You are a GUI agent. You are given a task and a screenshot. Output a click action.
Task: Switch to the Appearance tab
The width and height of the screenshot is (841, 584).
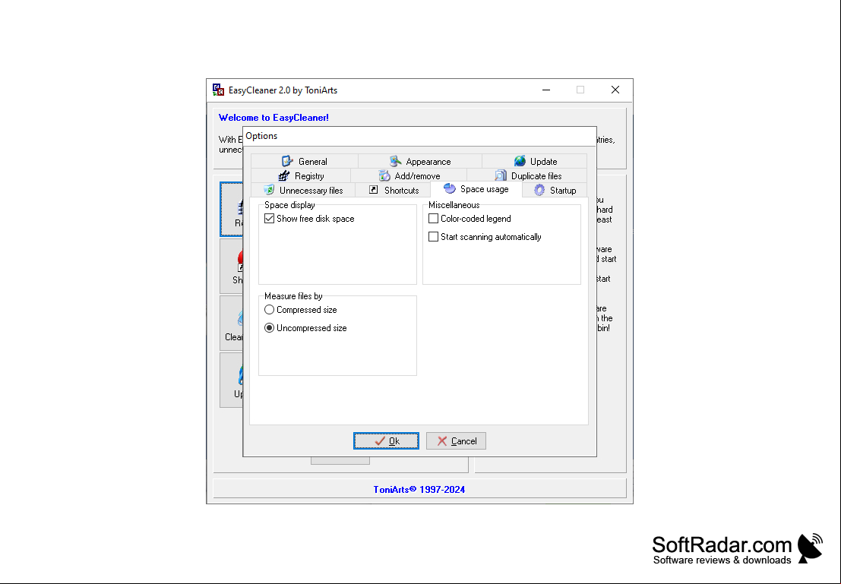tap(420, 161)
